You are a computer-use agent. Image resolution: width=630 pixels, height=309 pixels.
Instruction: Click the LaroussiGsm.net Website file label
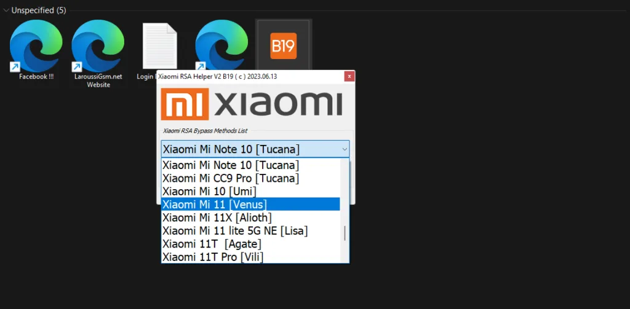pos(98,80)
